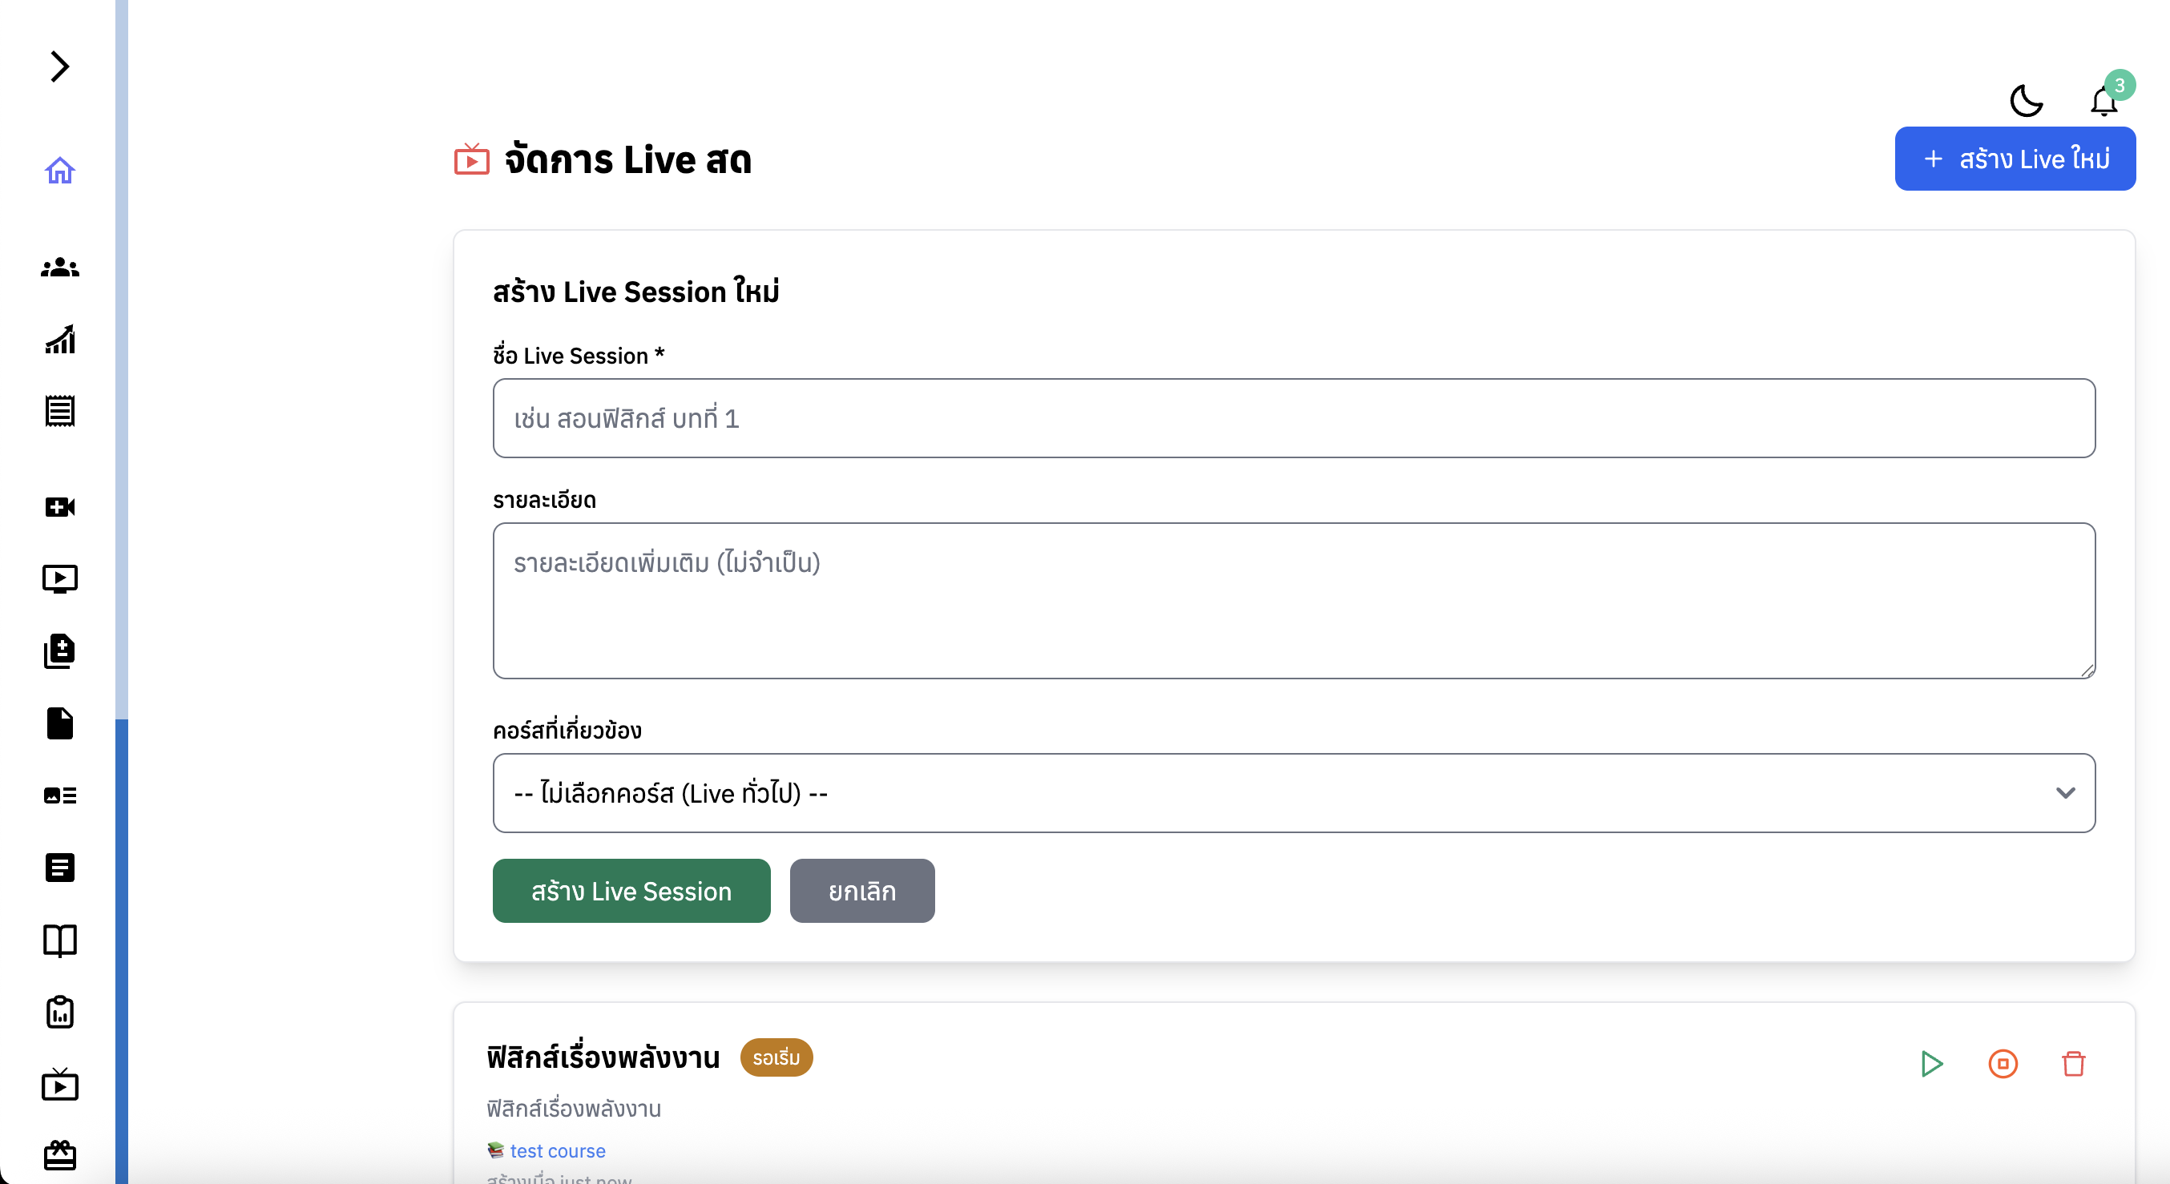Screen dimensions: 2170x1184
Task: Open the students section from the sidebar
Action: click(60, 268)
